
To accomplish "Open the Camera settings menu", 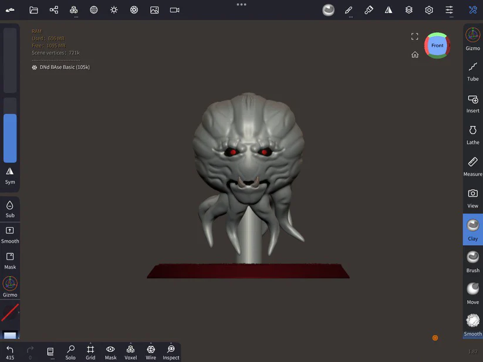I will point(175,10).
